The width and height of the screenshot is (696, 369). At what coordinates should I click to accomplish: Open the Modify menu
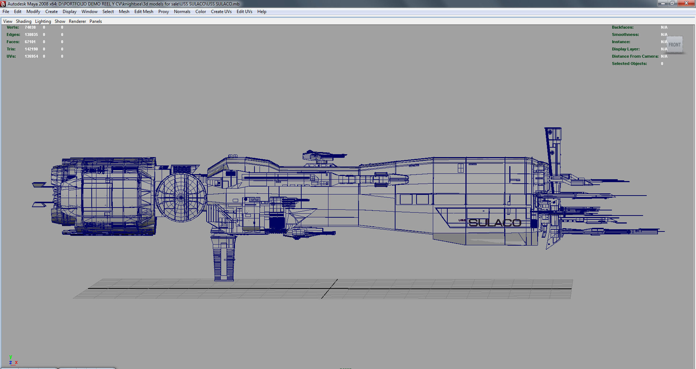coord(33,12)
